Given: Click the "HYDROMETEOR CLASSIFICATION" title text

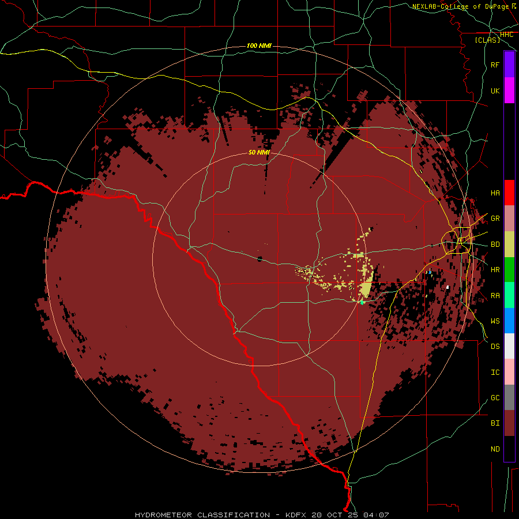Looking at the screenshot, I should 202,515.
